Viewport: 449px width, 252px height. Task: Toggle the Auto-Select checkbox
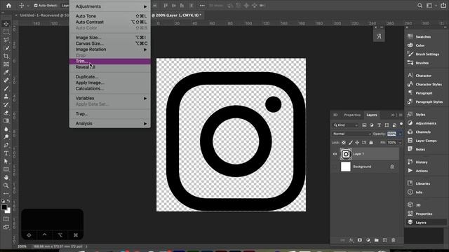[x=36, y=6]
